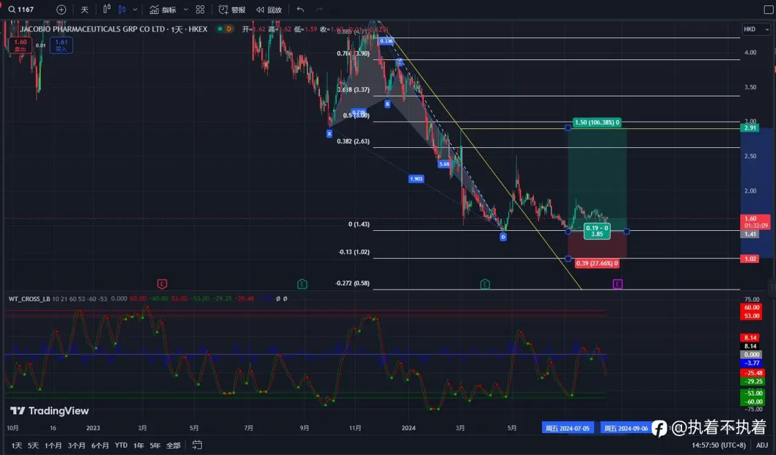
Task: Click the date label 周五 2024-07-05
Action: tap(567, 428)
